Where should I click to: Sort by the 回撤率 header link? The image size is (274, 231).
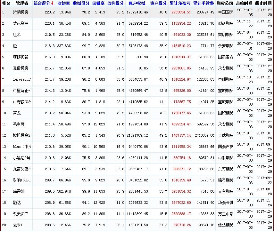pos(99,3)
